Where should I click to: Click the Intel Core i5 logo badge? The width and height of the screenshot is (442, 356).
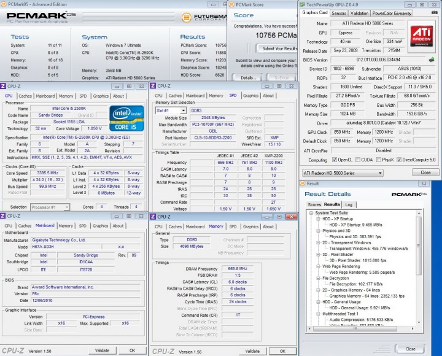[x=126, y=118]
